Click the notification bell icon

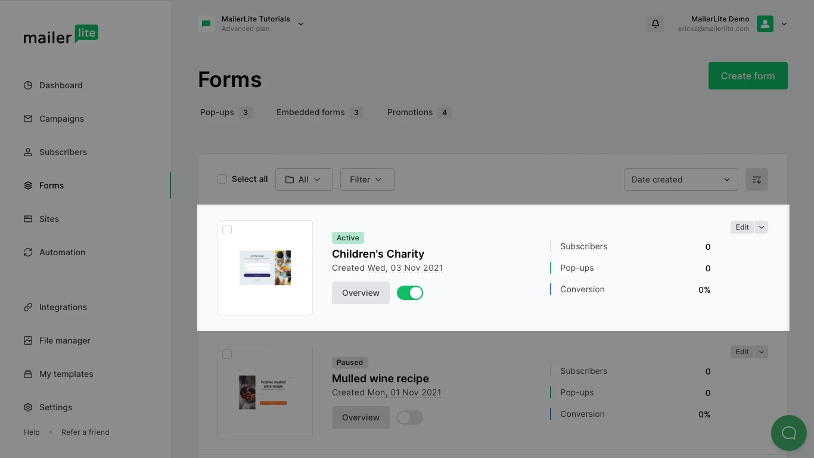click(655, 24)
